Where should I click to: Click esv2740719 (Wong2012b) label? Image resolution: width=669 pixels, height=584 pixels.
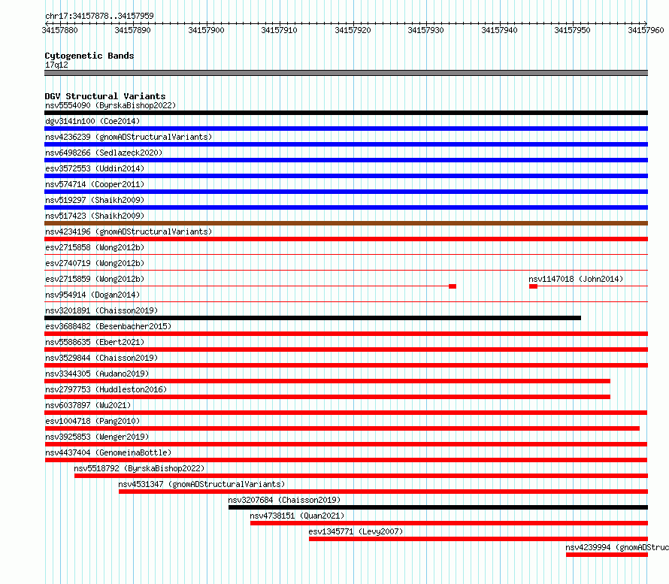point(95,263)
